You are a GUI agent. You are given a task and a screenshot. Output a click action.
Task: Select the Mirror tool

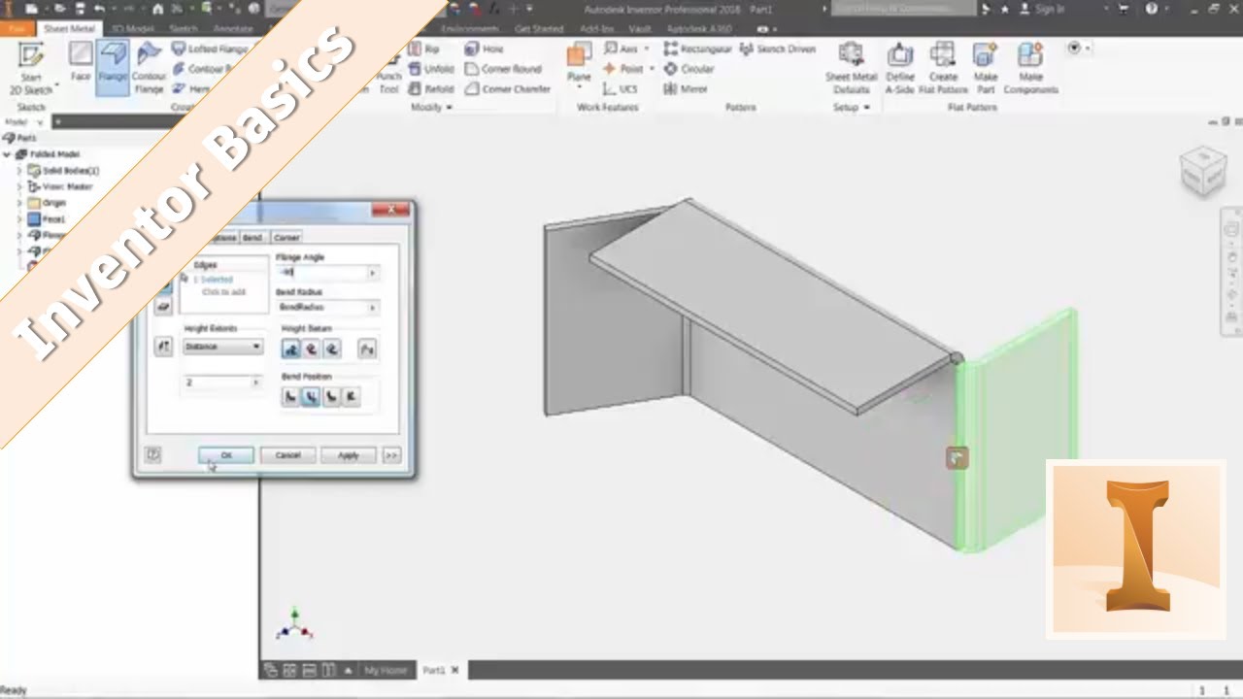(686, 88)
